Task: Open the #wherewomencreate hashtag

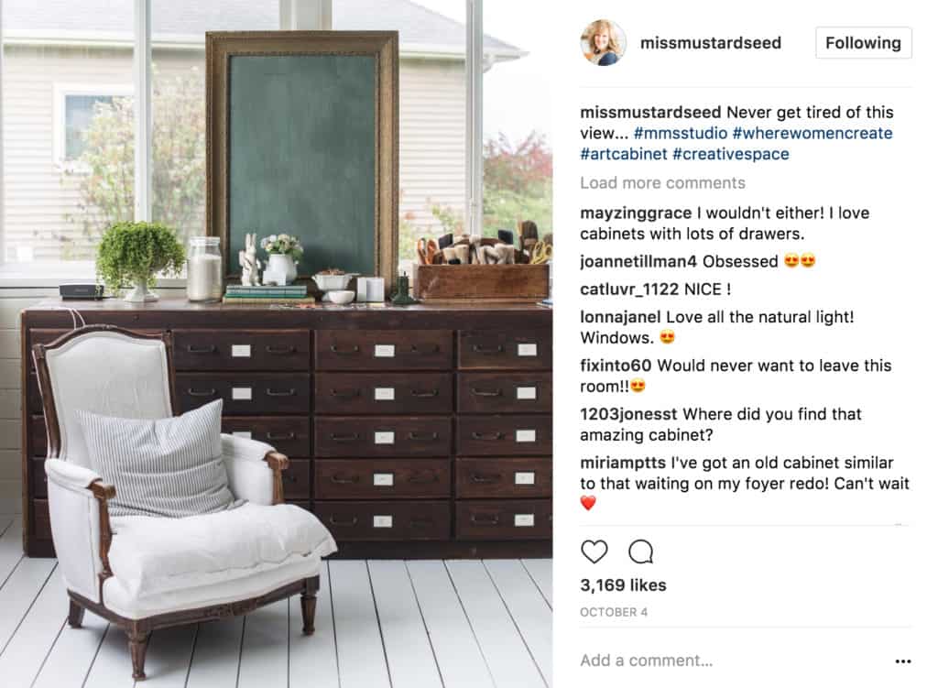Action: (x=813, y=133)
